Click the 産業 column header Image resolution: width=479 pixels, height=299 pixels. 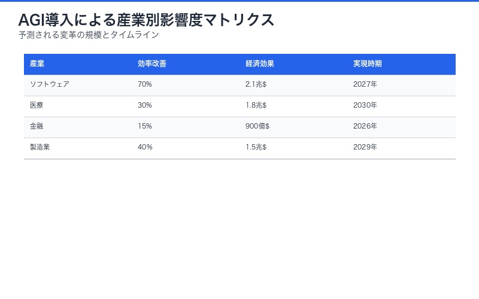(37, 64)
